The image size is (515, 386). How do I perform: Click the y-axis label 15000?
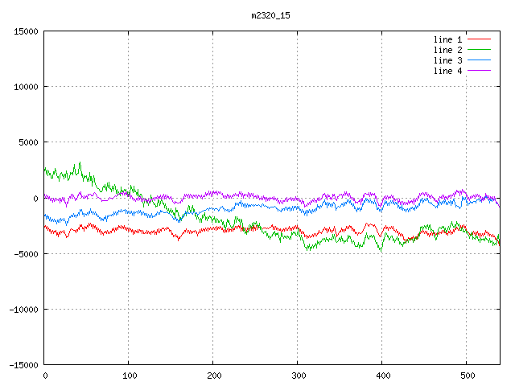[26, 31]
